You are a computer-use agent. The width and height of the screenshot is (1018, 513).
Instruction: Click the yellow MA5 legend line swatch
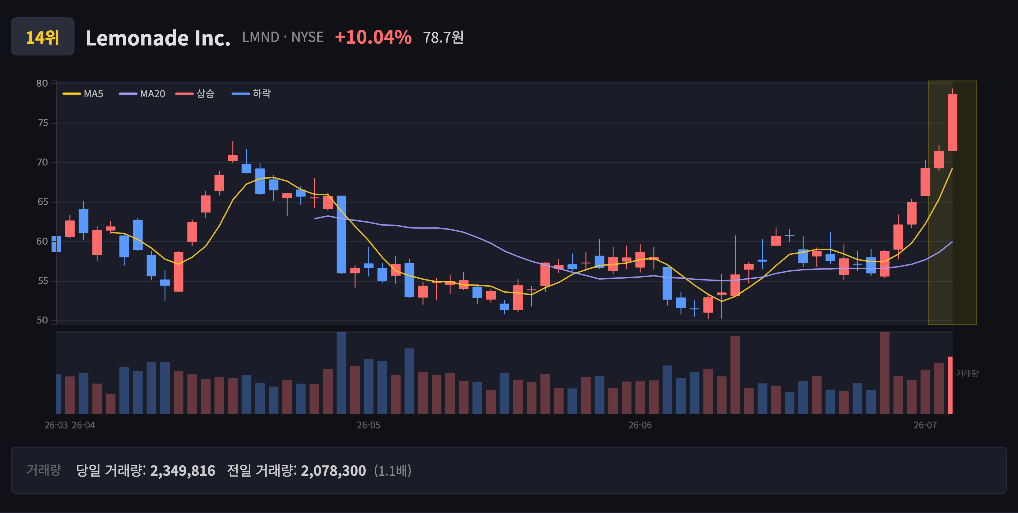point(72,94)
